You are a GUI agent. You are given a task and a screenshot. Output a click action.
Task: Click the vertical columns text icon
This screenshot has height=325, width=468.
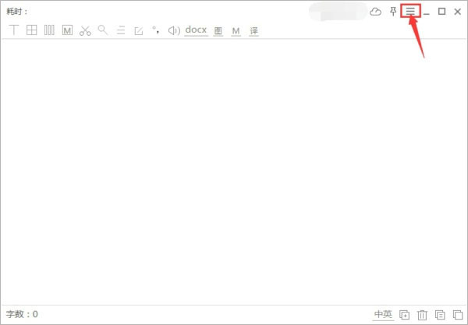point(49,30)
